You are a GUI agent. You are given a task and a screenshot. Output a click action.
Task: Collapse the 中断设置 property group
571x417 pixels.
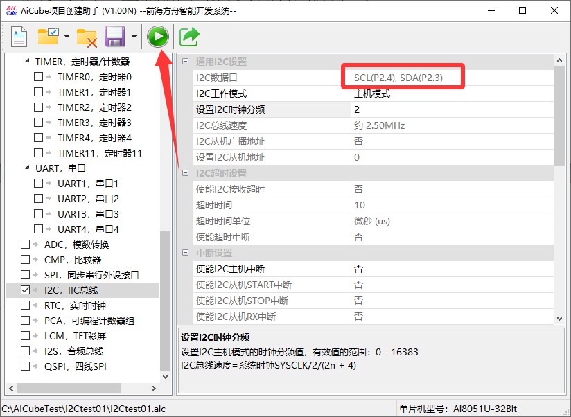coord(185,253)
